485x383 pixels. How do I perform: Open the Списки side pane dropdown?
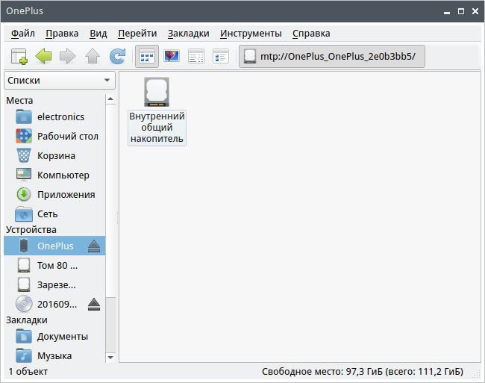click(x=60, y=81)
